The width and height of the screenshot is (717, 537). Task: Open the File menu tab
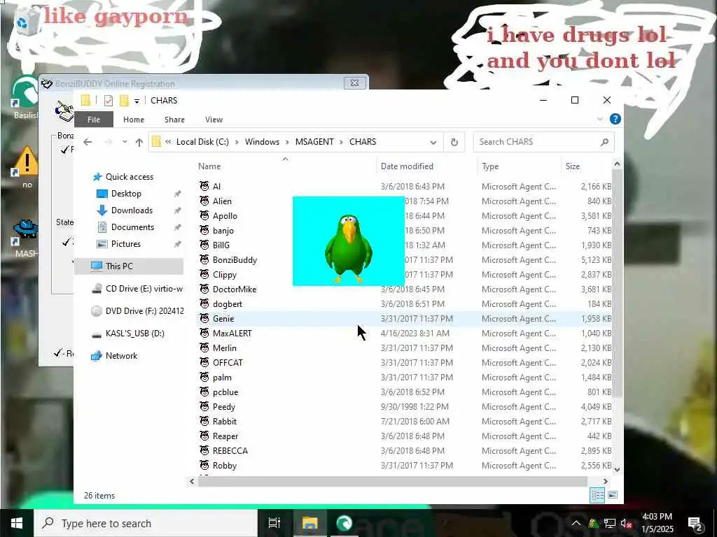94,120
